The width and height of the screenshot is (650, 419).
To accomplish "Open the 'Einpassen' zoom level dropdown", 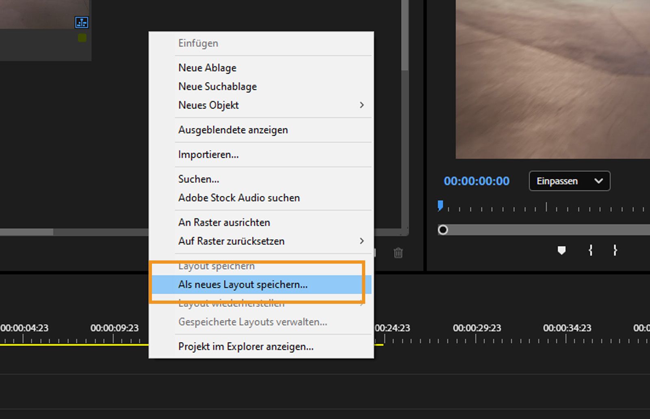I will tap(569, 181).
